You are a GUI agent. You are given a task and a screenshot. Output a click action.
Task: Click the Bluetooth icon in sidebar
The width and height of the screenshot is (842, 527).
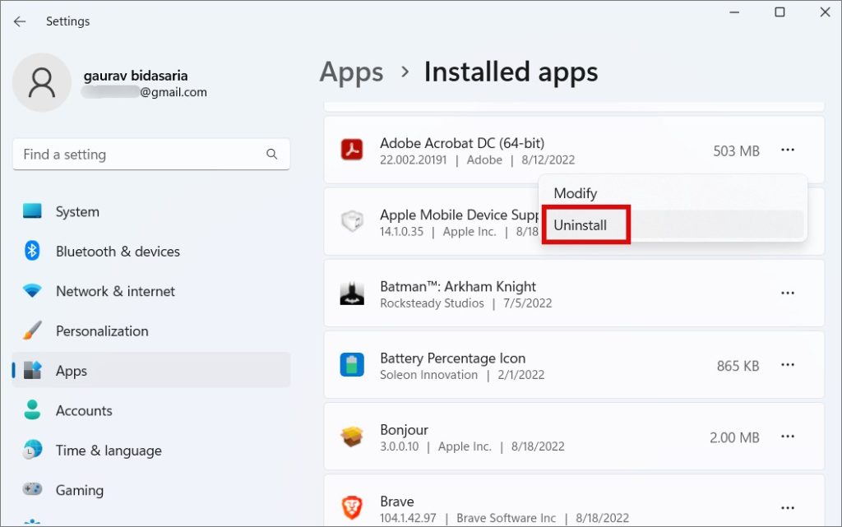[x=32, y=251]
